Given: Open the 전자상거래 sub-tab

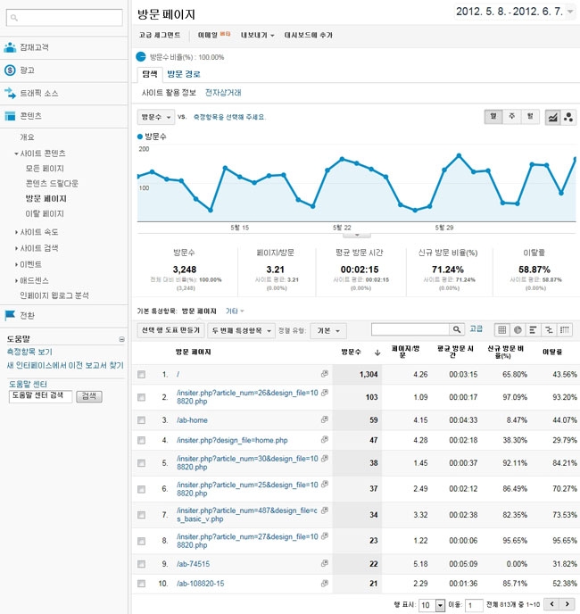Looking at the screenshot, I should (223, 93).
